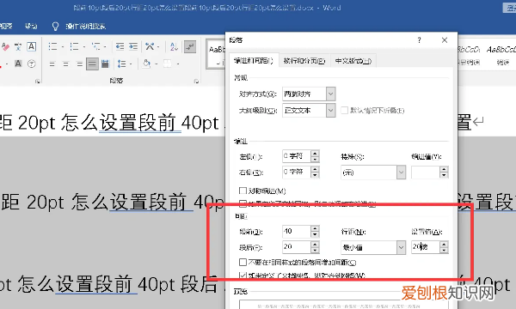Increase spacing before with the up arrow

tap(315, 228)
